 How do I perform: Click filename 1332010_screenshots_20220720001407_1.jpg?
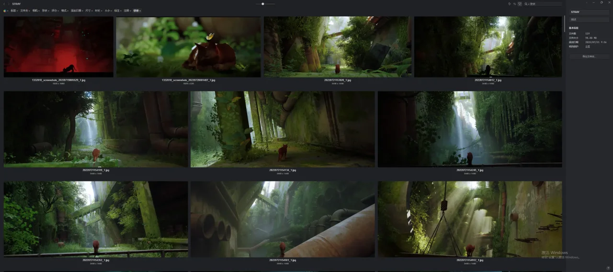(x=188, y=80)
